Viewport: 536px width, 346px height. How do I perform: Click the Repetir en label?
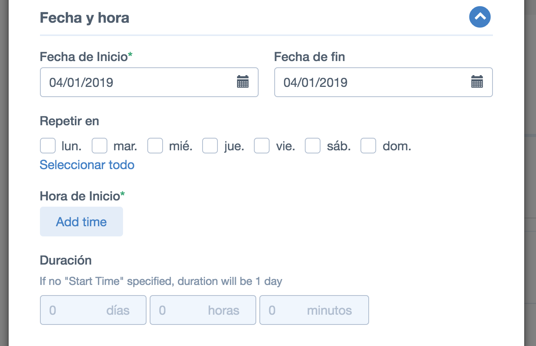[x=69, y=121]
